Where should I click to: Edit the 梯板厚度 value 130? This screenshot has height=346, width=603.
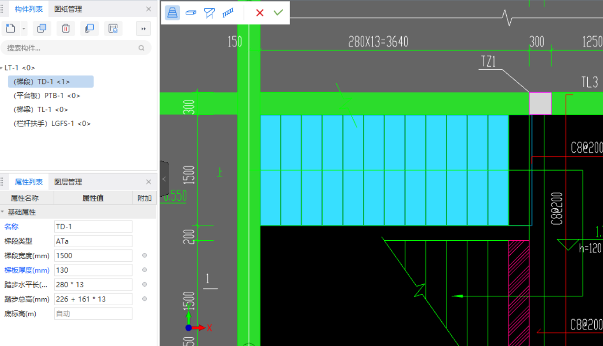pyautogui.click(x=93, y=270)
